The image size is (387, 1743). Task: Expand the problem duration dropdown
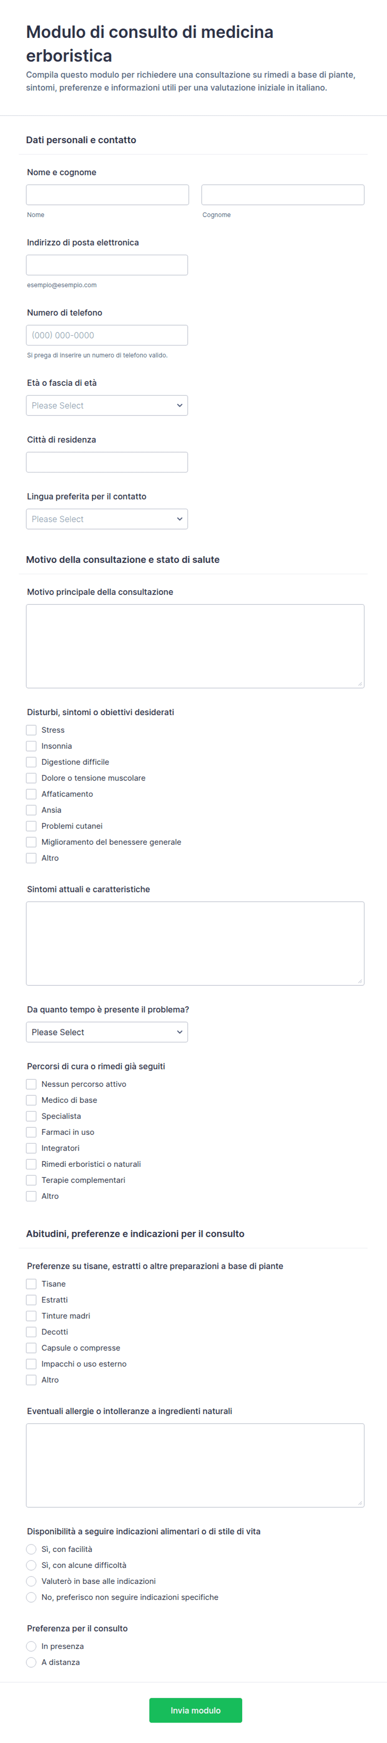pyautogui.click(x=107, y=1032)
